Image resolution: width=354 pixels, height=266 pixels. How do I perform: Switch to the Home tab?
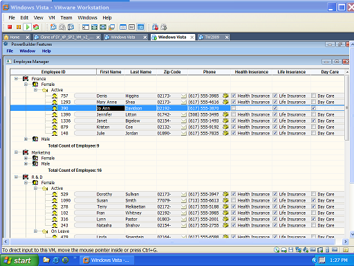17,37
